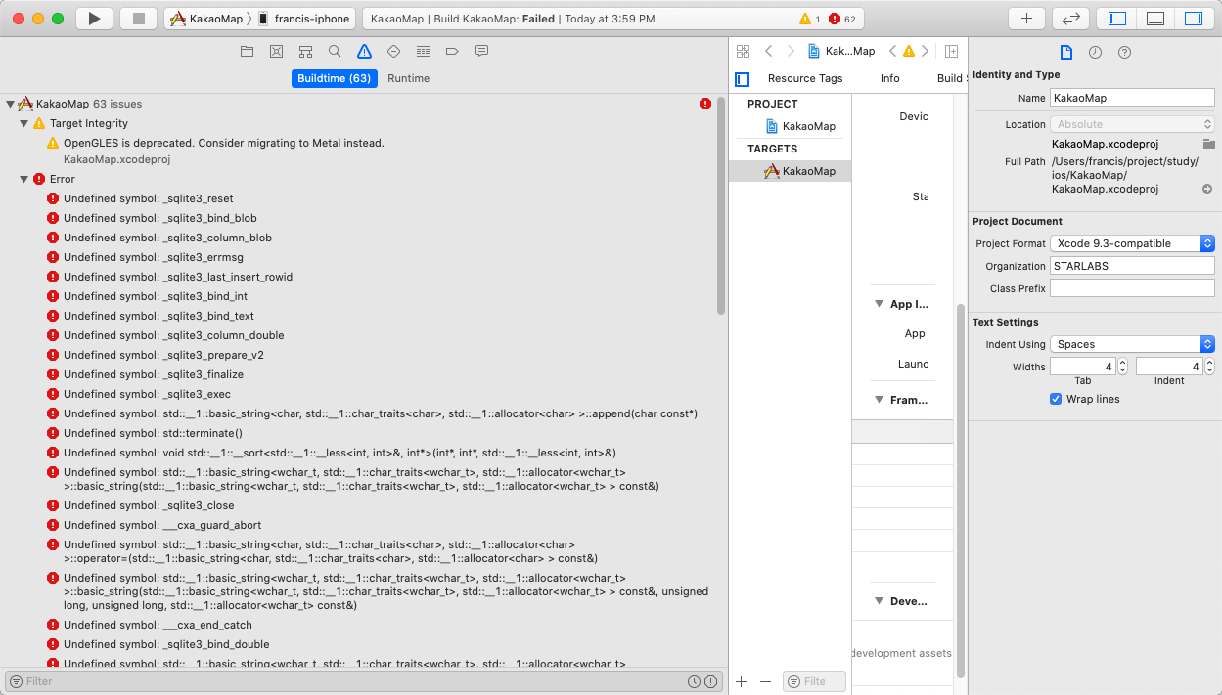Collapse the Target Integrity group
1222x695 pixels.
point(23,123)
